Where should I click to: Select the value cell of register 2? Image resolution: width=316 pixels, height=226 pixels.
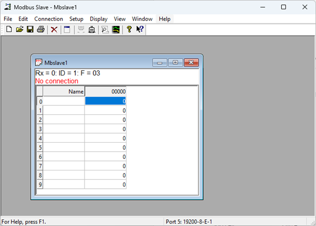(106, 120)
